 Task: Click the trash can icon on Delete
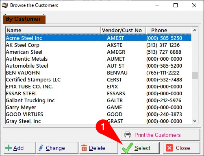[x=84, y=148]
